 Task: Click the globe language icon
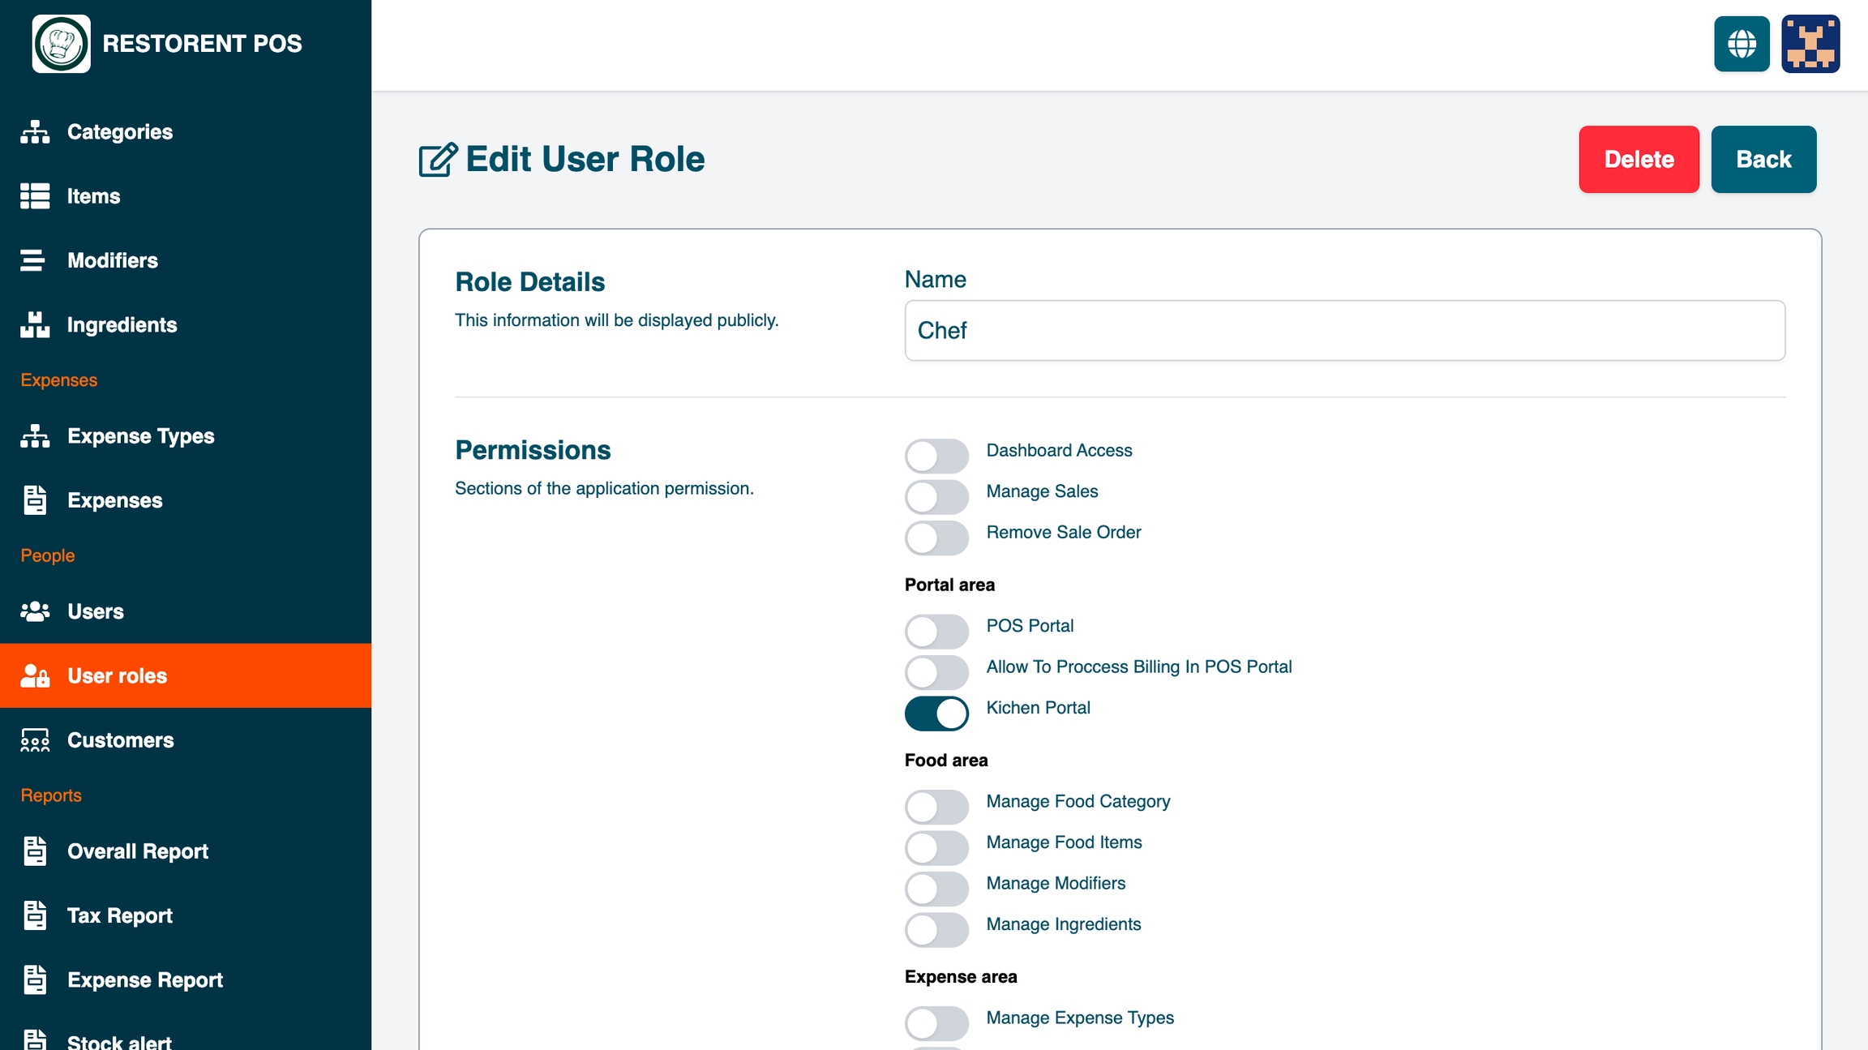tap(1741, 44)
